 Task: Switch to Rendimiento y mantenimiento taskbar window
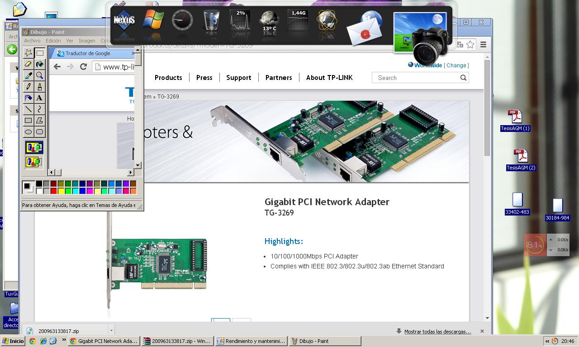click(251, 341)
